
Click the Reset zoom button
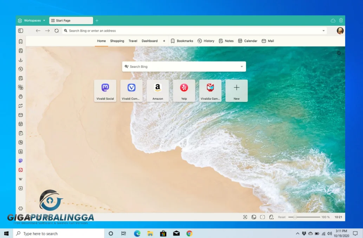281,217
